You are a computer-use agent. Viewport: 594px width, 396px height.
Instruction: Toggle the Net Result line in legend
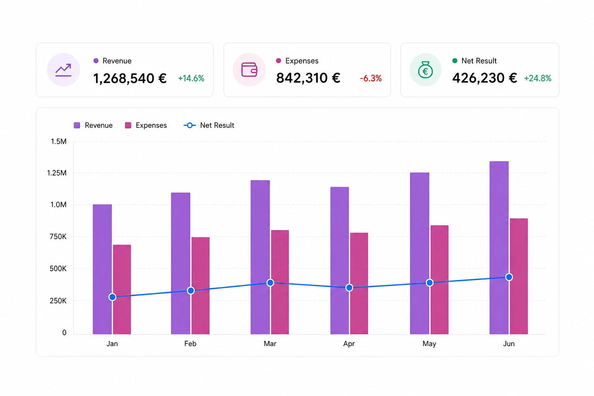coord(209,125)
